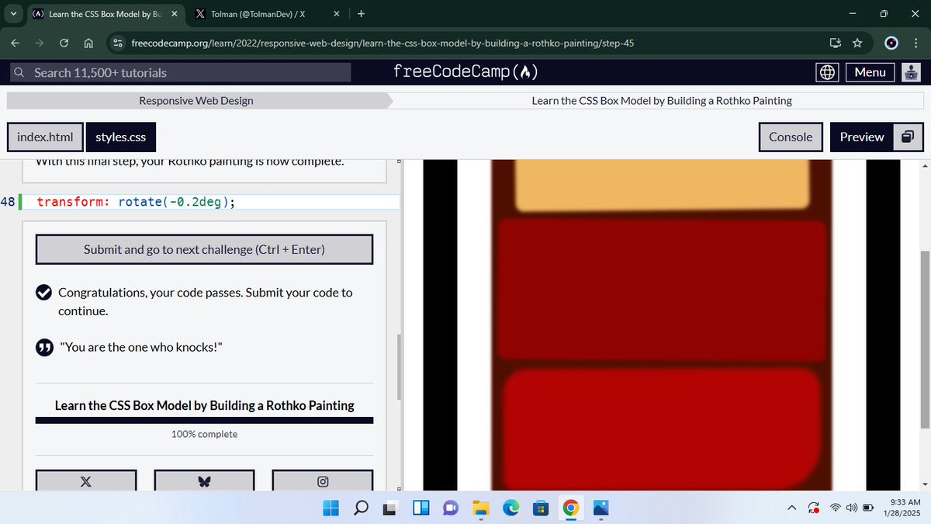931x524 pixels.
Task: Click browser Forward arrow
Action: click(40, 43)
